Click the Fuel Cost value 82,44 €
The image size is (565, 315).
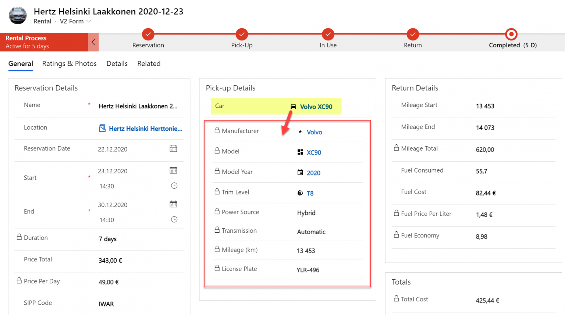point(486,193)
